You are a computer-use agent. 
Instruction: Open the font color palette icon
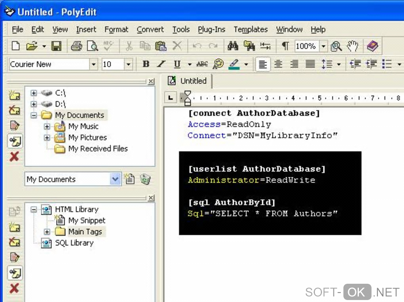pos(218,64)
